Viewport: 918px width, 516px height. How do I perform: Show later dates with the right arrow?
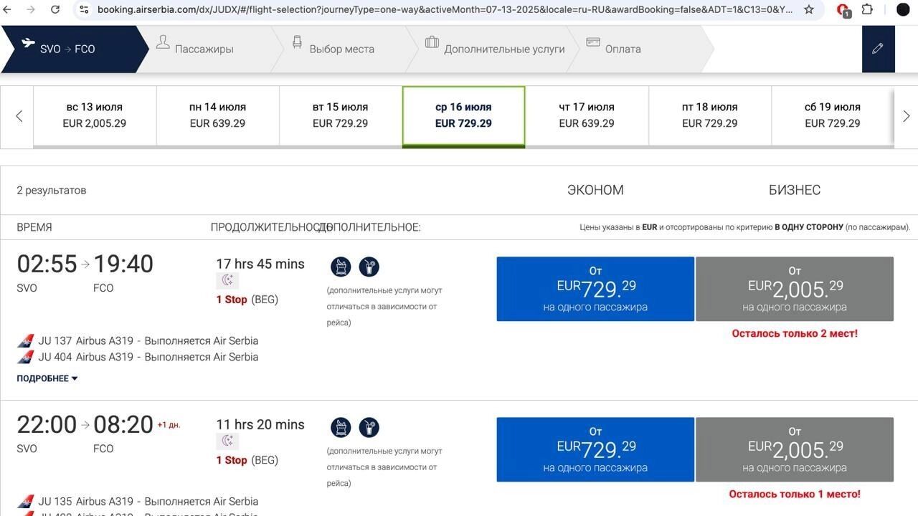click(x=906, y=116)
